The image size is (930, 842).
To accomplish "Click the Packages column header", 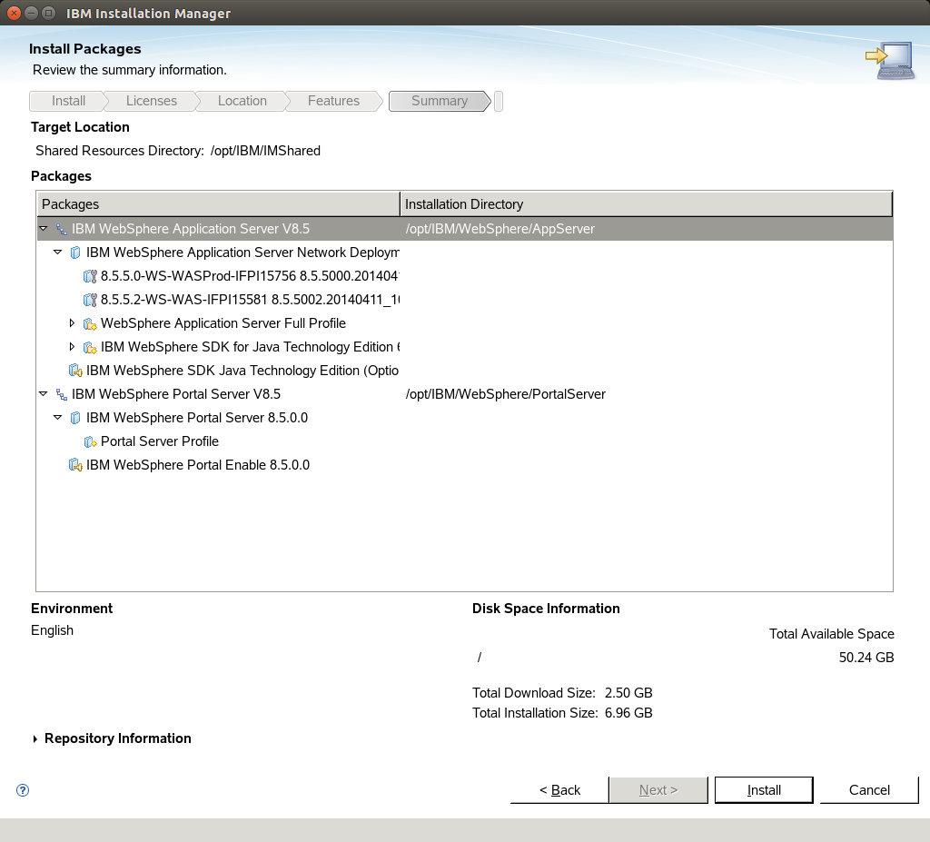I will [x=218, y=204].
